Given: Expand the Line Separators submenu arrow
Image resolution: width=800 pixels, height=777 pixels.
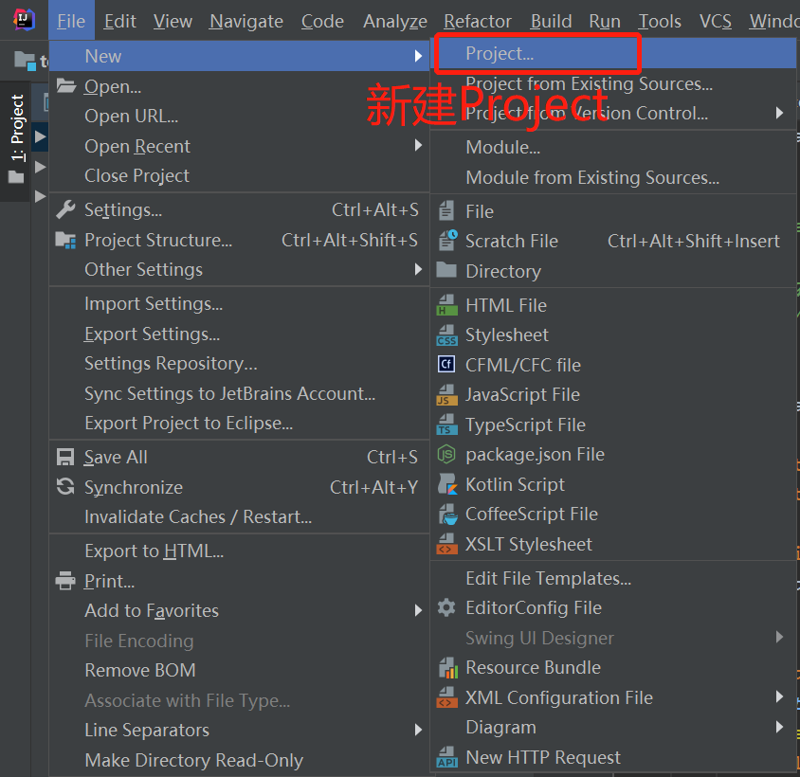Looking at the screenshot, I should (x=418, y=730).
